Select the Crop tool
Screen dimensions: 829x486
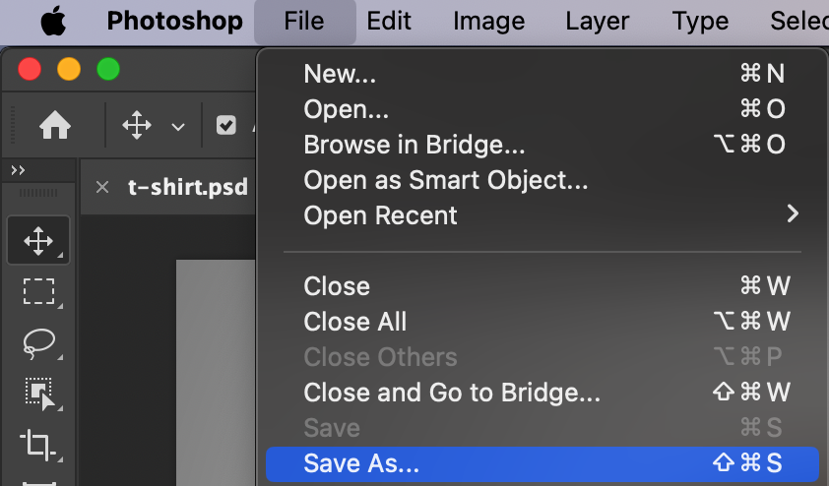37,445
